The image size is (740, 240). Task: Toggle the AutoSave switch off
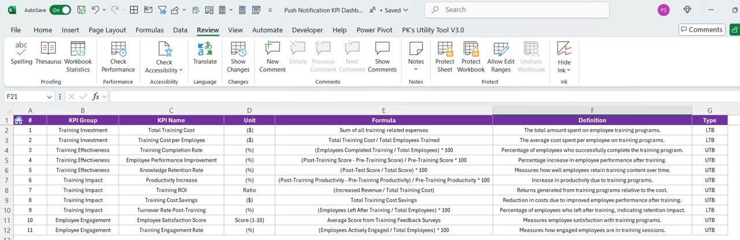(60, 10)
